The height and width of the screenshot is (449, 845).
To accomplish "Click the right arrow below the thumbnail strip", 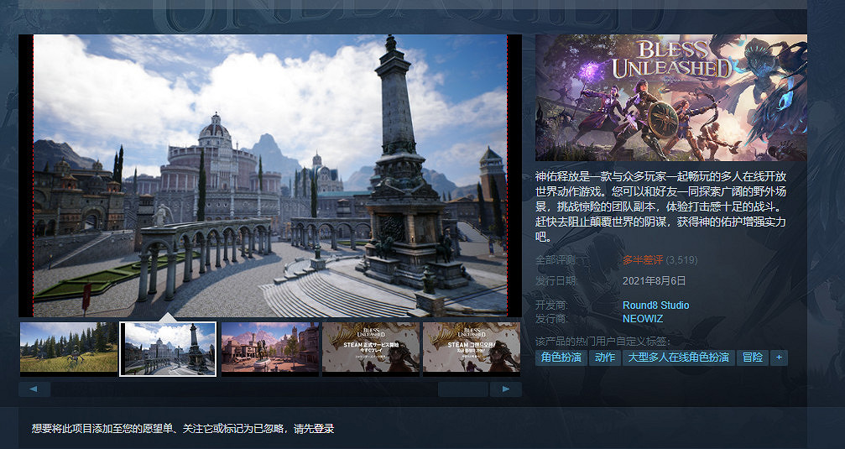I will pyautogui.click(x=505, y=389).
